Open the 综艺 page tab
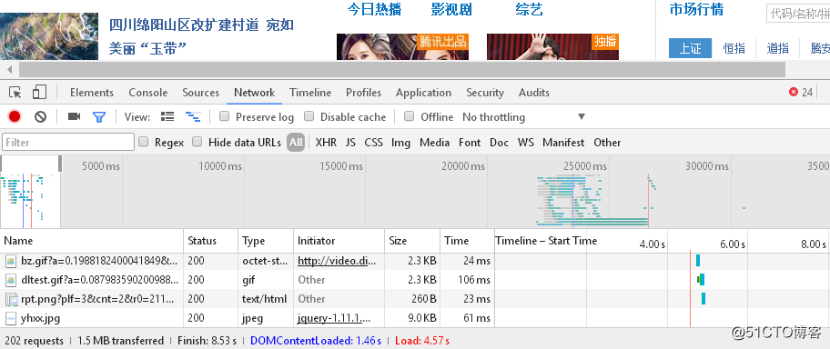The width and height of the screenshot is (830, 349). [530, 9]
